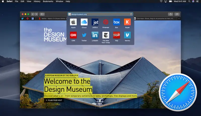
Task: Open the LinkedIn favorite icon
Action: pos(95,35)
